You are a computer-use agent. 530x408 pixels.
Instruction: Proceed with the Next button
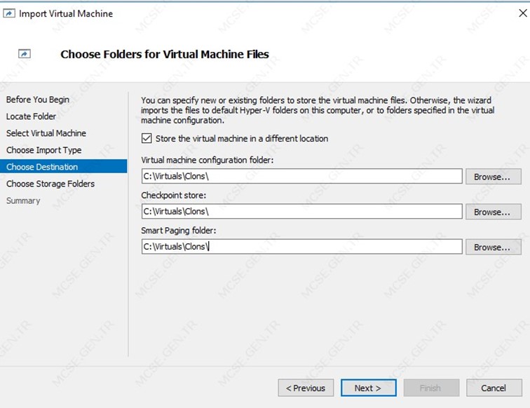tap(369, 388)
